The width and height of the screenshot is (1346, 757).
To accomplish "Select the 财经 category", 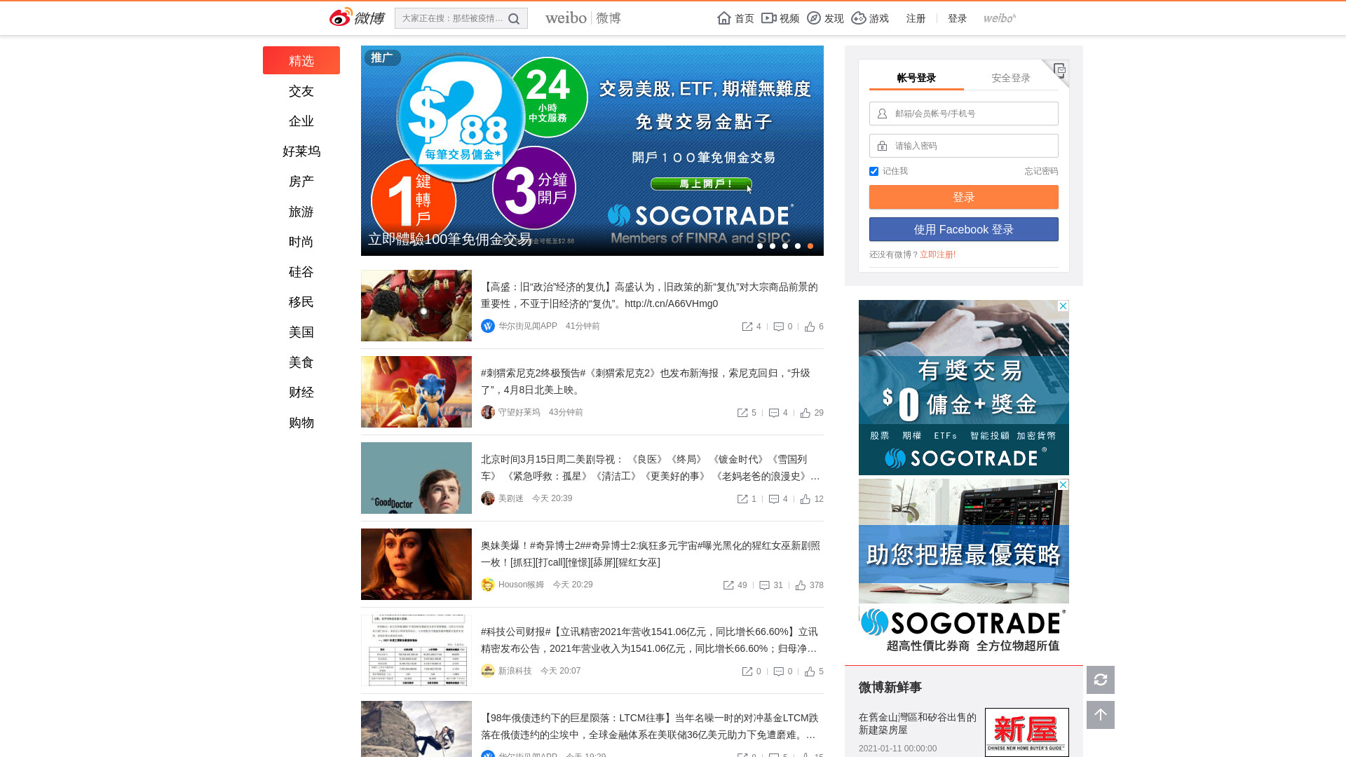I will [x=301, y=393].
